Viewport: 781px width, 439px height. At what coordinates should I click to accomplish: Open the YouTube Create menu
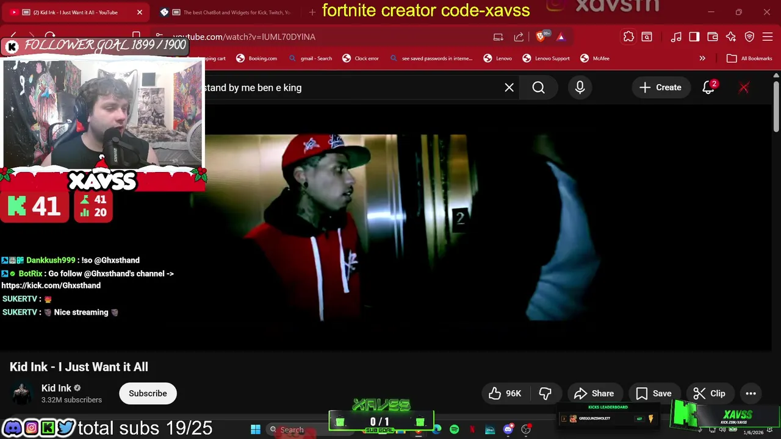pos(660,88)
